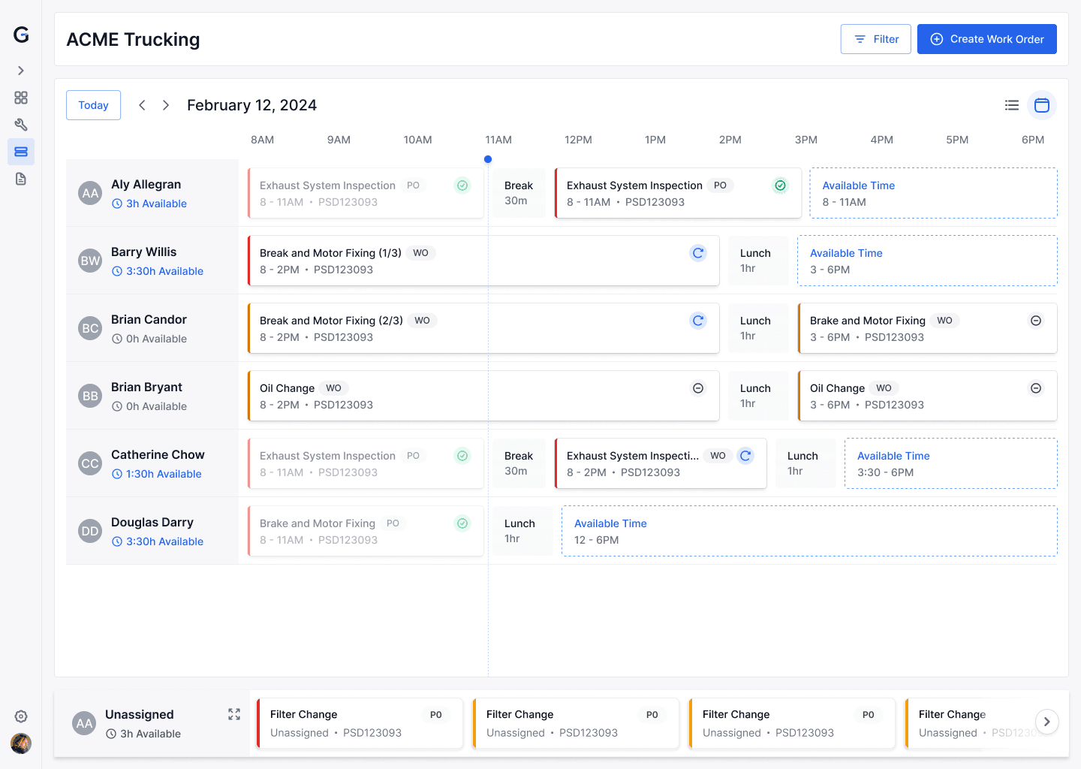The image size is (1081, 769).
Task: Switch to calendar view icon
Action: (x=1042, y=105)
